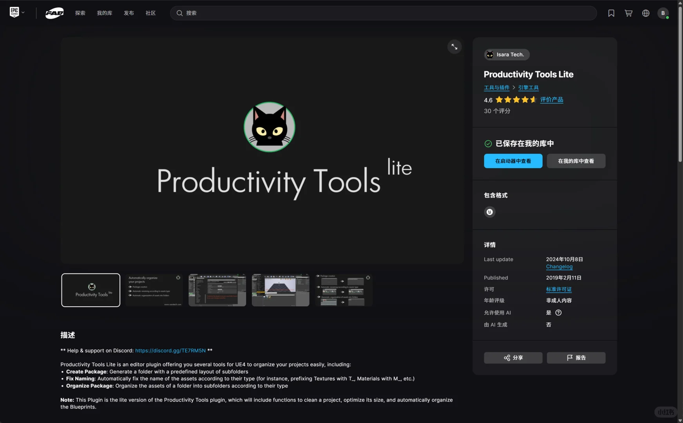The width and height of the screenshot is (683, 423).
Task: Open the Changelog link
Action: click(x=559, y=266)
